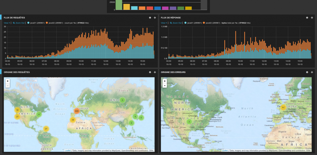Click Zoom Out link in Flux de Requêtes
The height and width of the screenshot is (155, 317).
[x=19, y=23]
